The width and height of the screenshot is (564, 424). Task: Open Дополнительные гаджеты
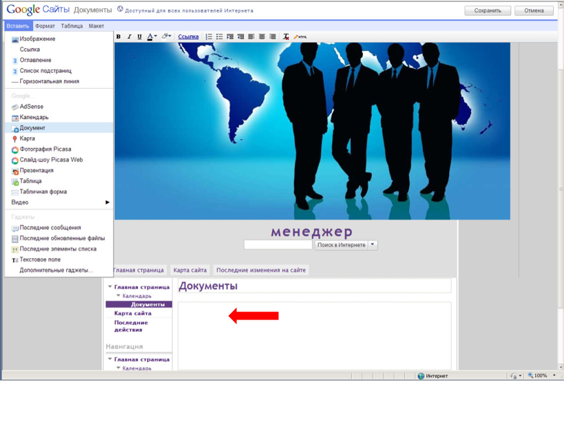click(x=59, y=270)
